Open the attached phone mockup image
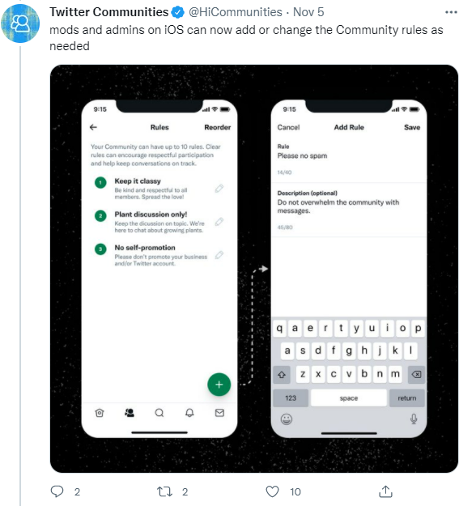459x506 pixels. point(254,269)
